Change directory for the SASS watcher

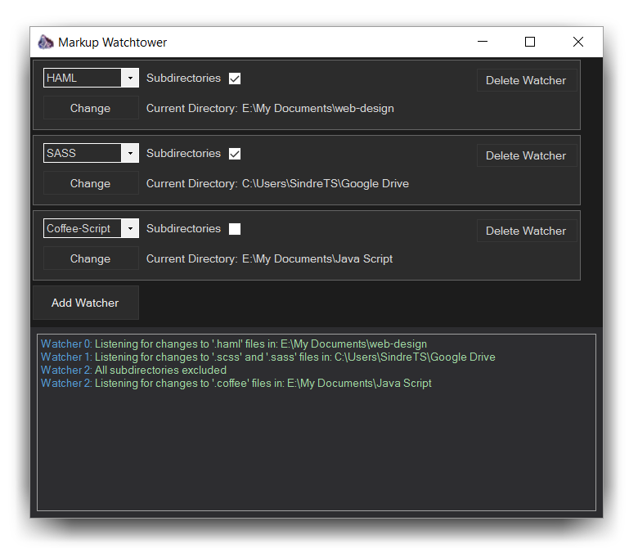click(x=91, y=183)
